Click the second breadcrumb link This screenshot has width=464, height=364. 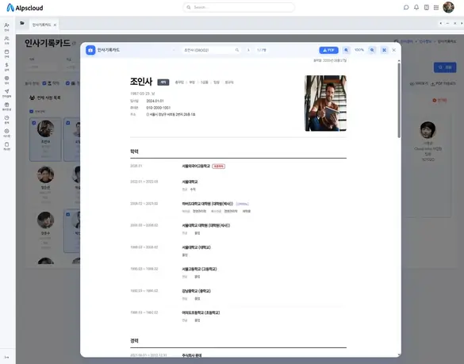(425, 41)
